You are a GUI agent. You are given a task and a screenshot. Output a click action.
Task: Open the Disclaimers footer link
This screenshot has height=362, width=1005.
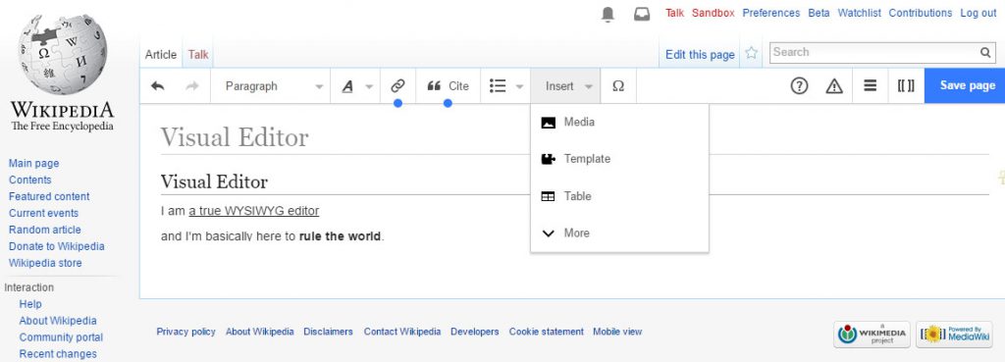pyautogui.click(x=328, y=332)
